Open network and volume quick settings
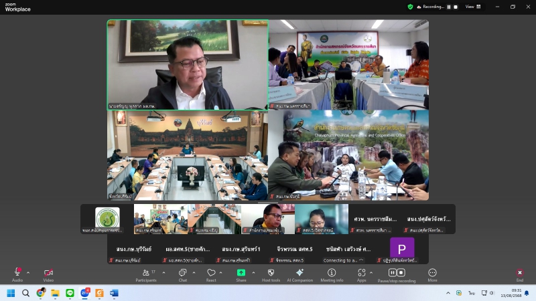Screen dimensions: 536x301 coord(488,293)
